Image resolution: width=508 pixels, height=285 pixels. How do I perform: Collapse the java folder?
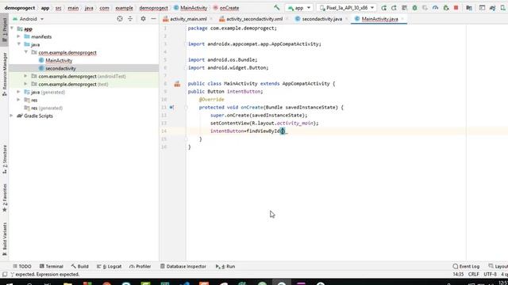point(19,44)
